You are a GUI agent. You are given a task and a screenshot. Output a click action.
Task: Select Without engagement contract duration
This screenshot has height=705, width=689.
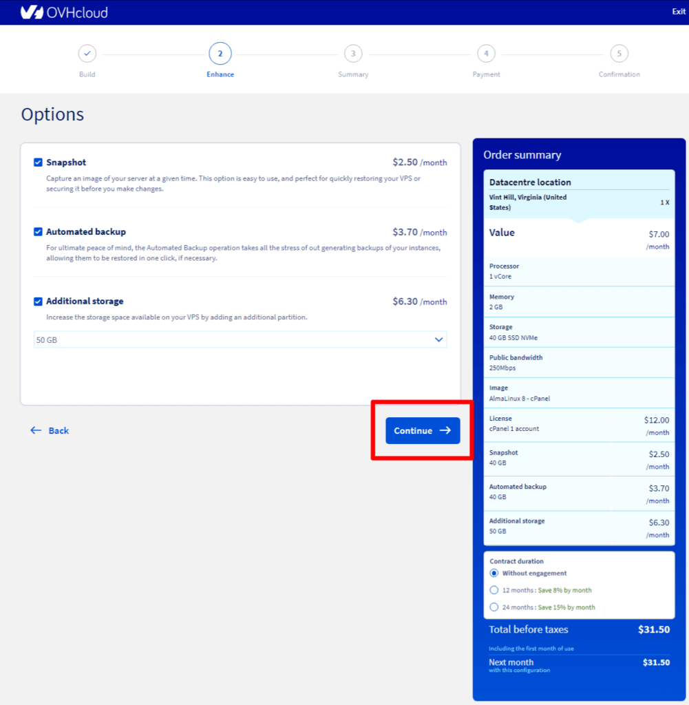(x=494, y=573)
